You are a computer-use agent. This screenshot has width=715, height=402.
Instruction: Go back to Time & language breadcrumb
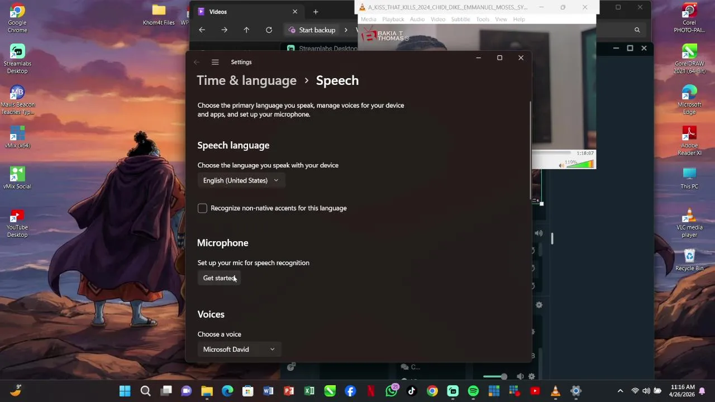[x=246, y=80]
